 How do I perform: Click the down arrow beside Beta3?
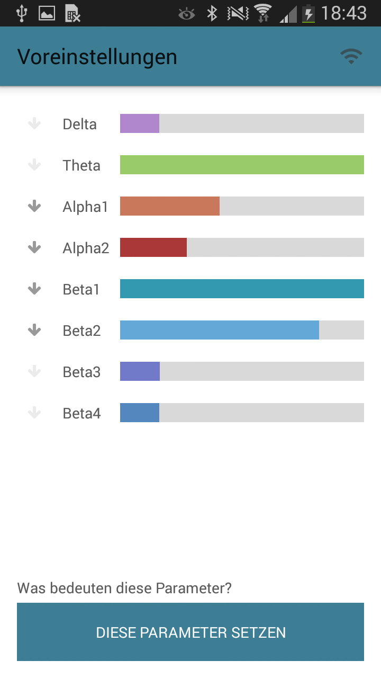pyautogui.click(x=34, y=372)
